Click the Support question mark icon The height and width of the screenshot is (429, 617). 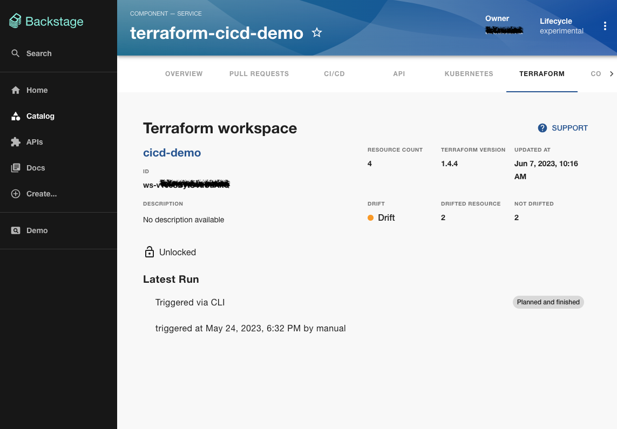[x=542, y=128]
